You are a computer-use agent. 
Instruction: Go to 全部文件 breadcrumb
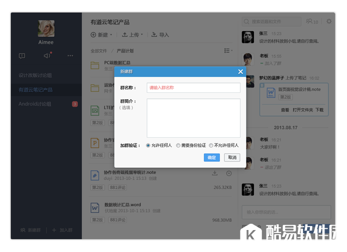point(98,51)
